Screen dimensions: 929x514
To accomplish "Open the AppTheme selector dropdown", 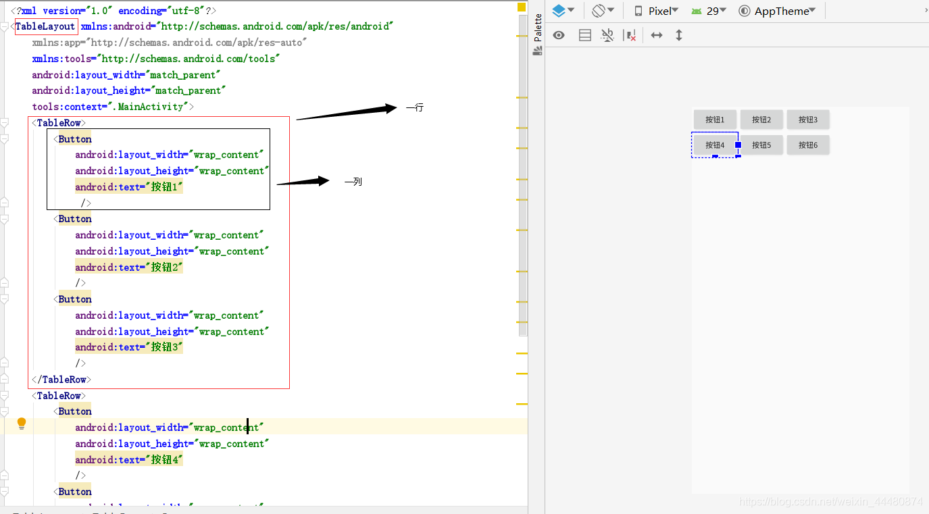I will point(777,11).
